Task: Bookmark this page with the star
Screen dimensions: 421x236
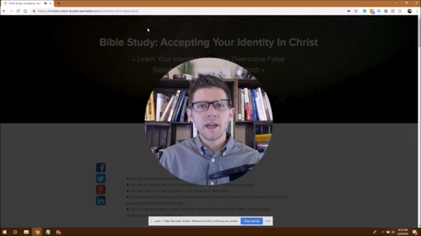Action: [356, 11]
